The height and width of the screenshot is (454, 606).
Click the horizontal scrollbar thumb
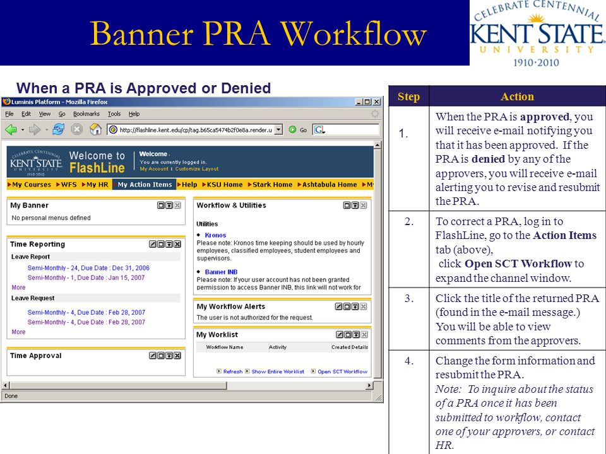click(x=118, y=385)
